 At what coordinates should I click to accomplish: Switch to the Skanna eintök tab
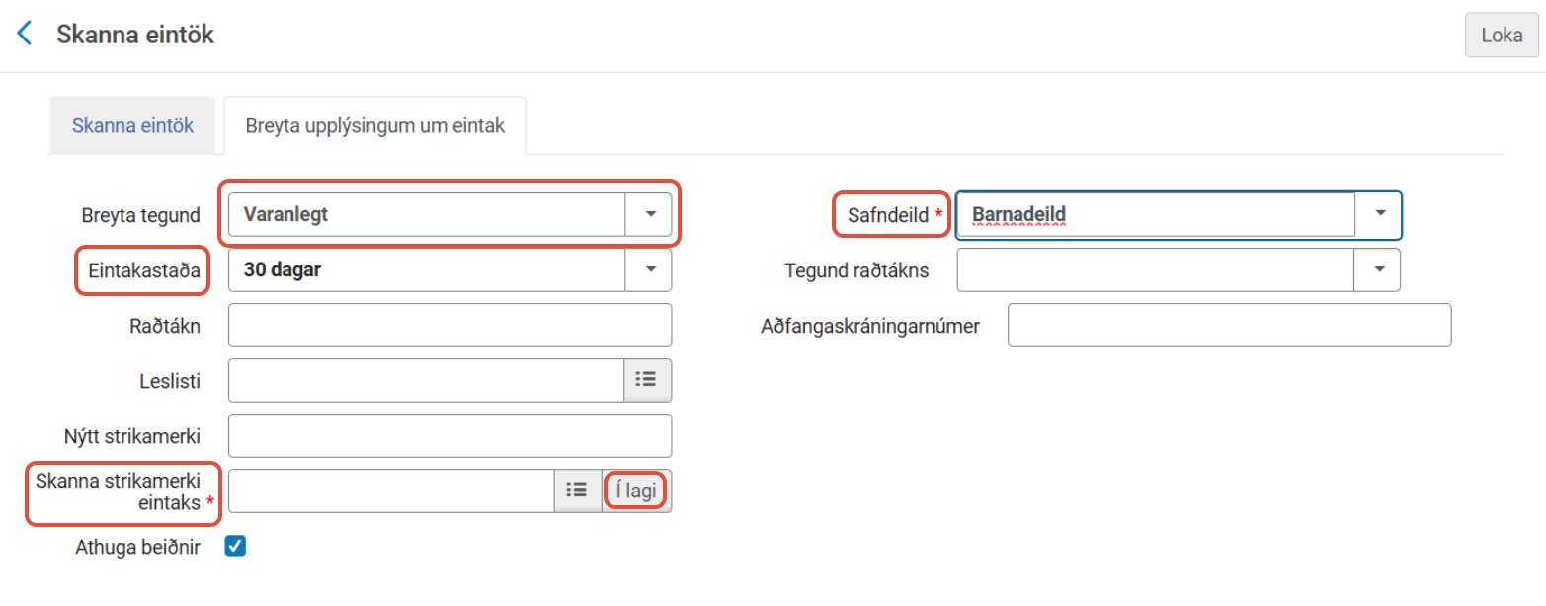(132, 126)
